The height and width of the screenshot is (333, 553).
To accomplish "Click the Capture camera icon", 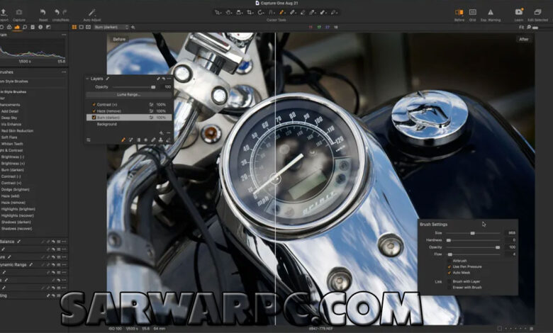I will tap(19, 12).
